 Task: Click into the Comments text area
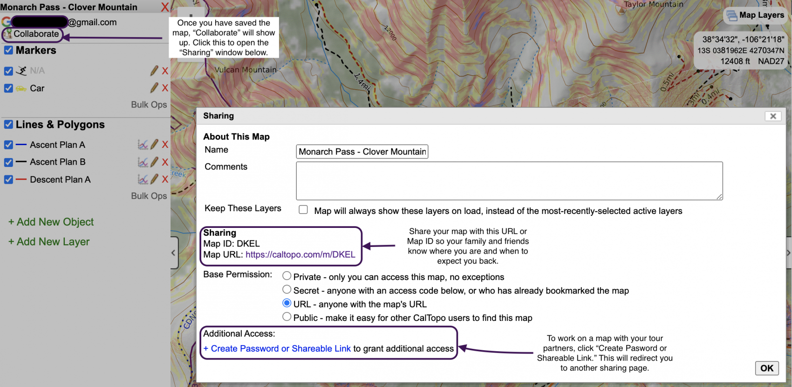click(x=509, y=181)
